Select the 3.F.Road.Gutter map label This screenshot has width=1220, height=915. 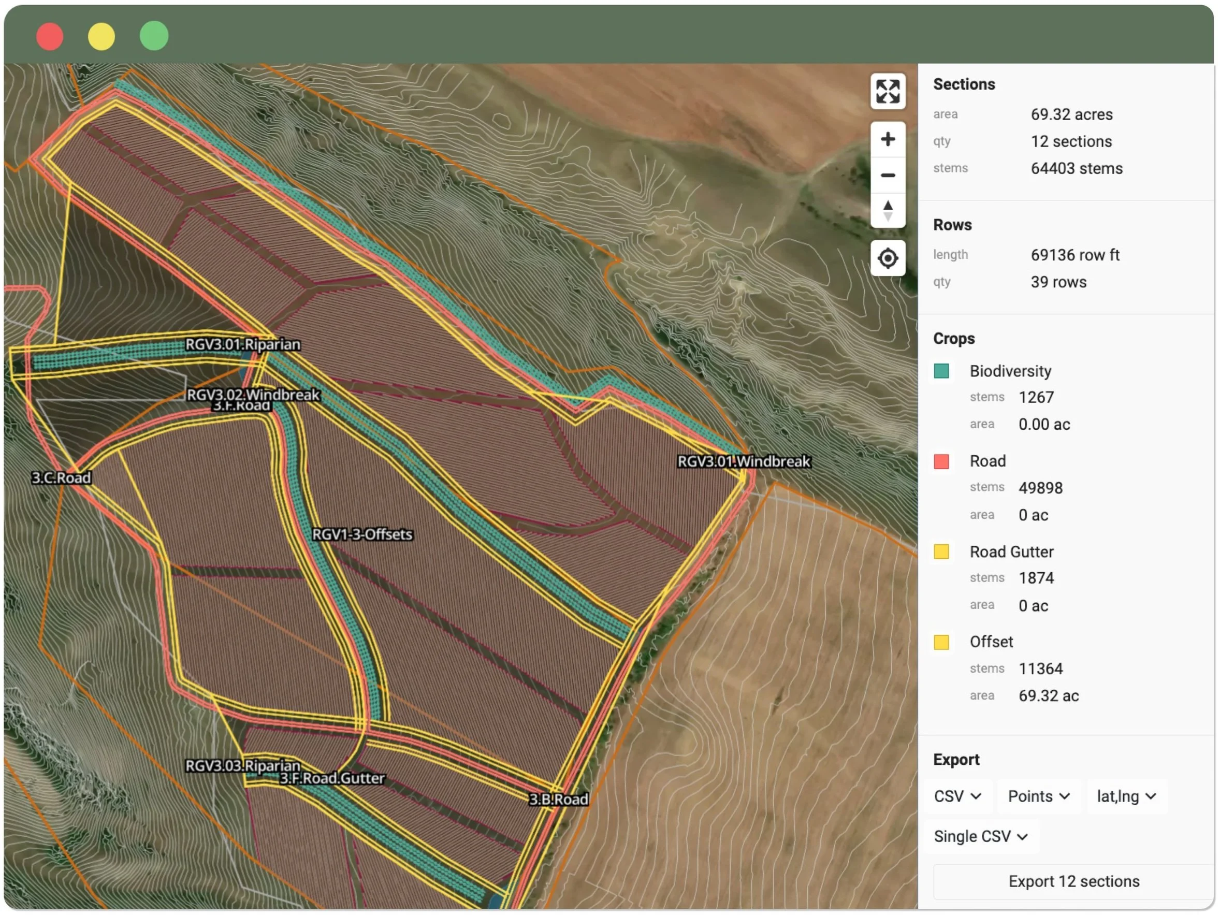click(332, 778)
